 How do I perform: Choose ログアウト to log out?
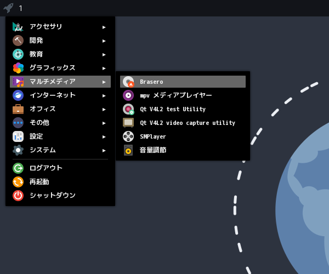(x=60, y=168)
